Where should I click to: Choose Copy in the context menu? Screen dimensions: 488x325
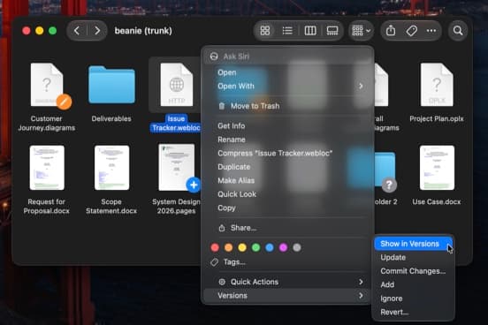pos(288,208)
